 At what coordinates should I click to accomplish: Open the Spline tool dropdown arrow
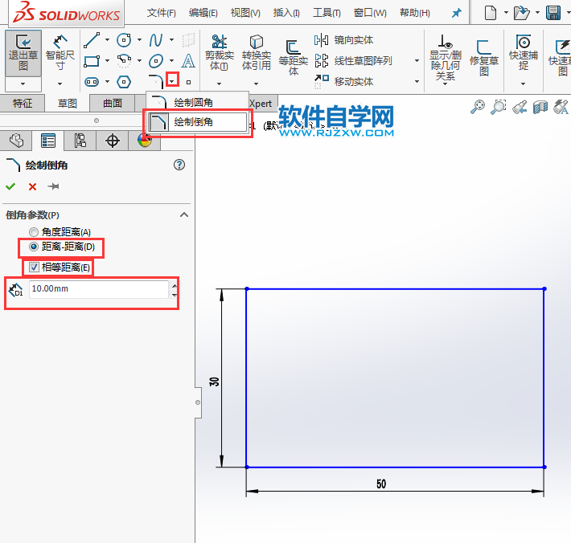[172, 39]
